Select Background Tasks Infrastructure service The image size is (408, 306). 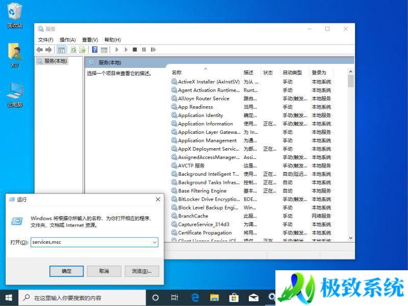(251, 182)
